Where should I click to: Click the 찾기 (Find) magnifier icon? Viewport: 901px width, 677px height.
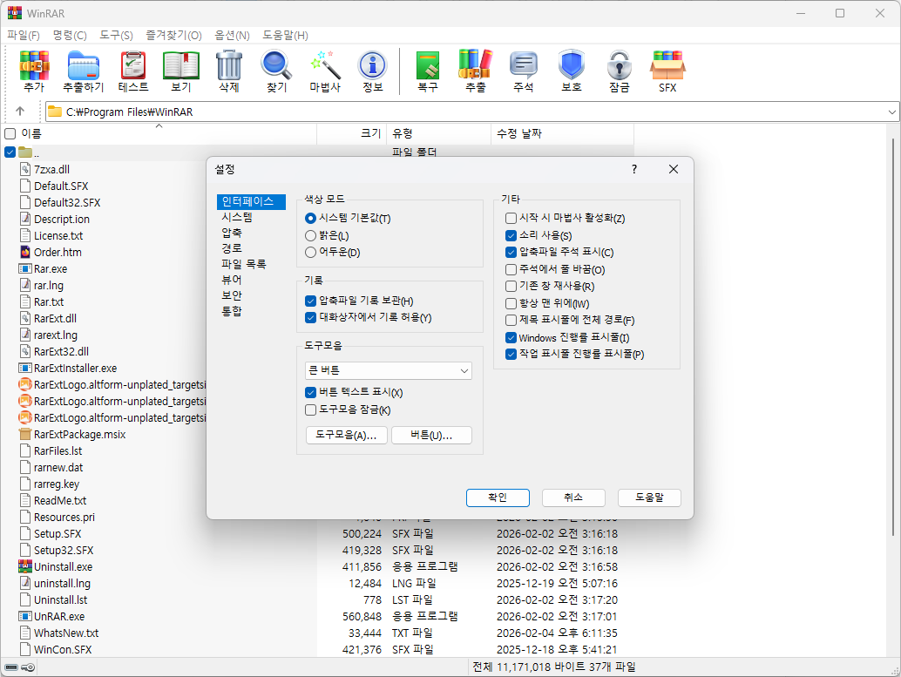pos(276,65)
